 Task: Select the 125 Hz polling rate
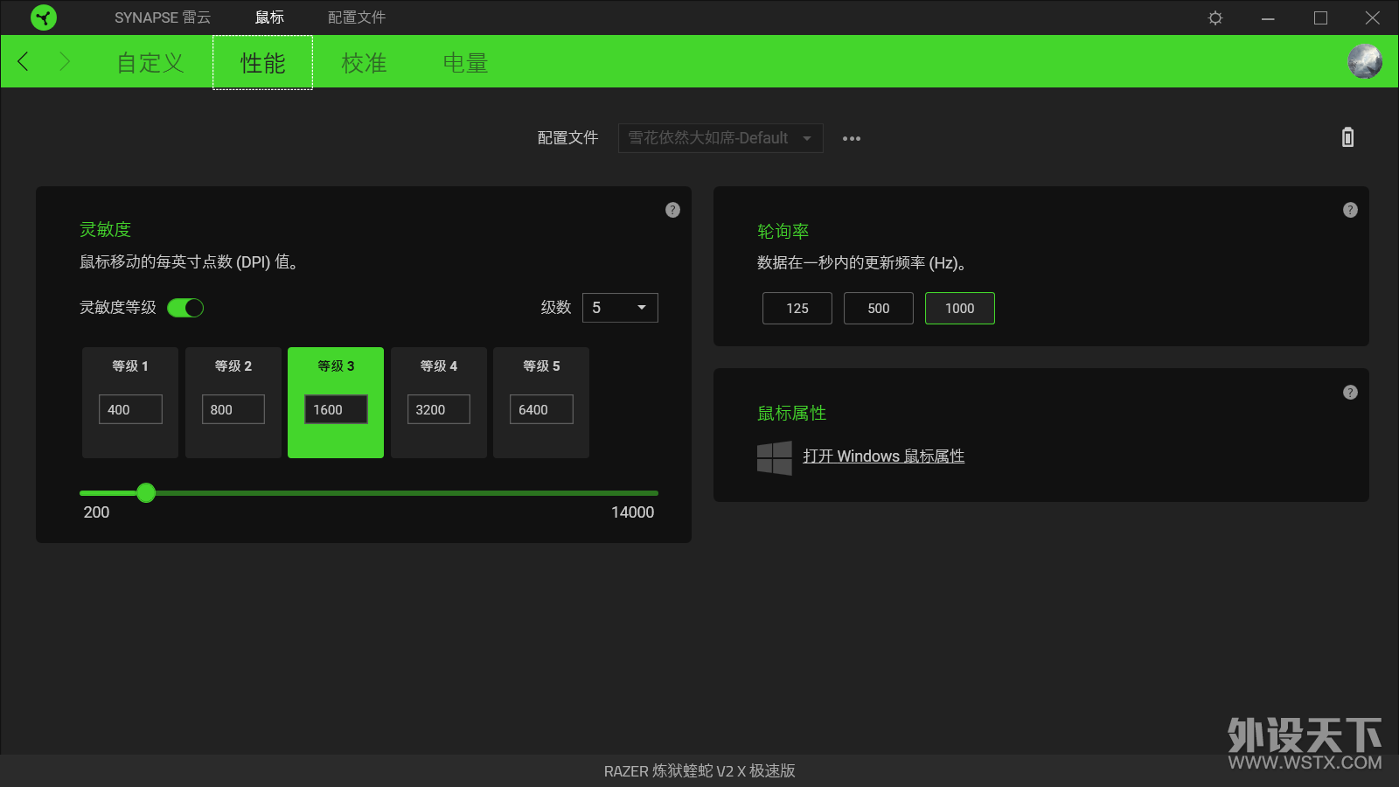click(x=797, y=309)
